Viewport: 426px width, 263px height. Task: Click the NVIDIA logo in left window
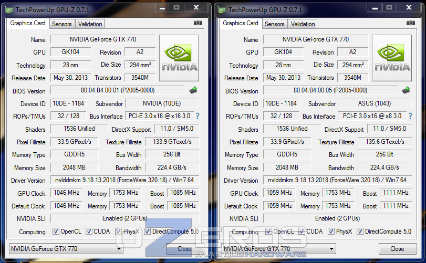click(x=179, y=58)
